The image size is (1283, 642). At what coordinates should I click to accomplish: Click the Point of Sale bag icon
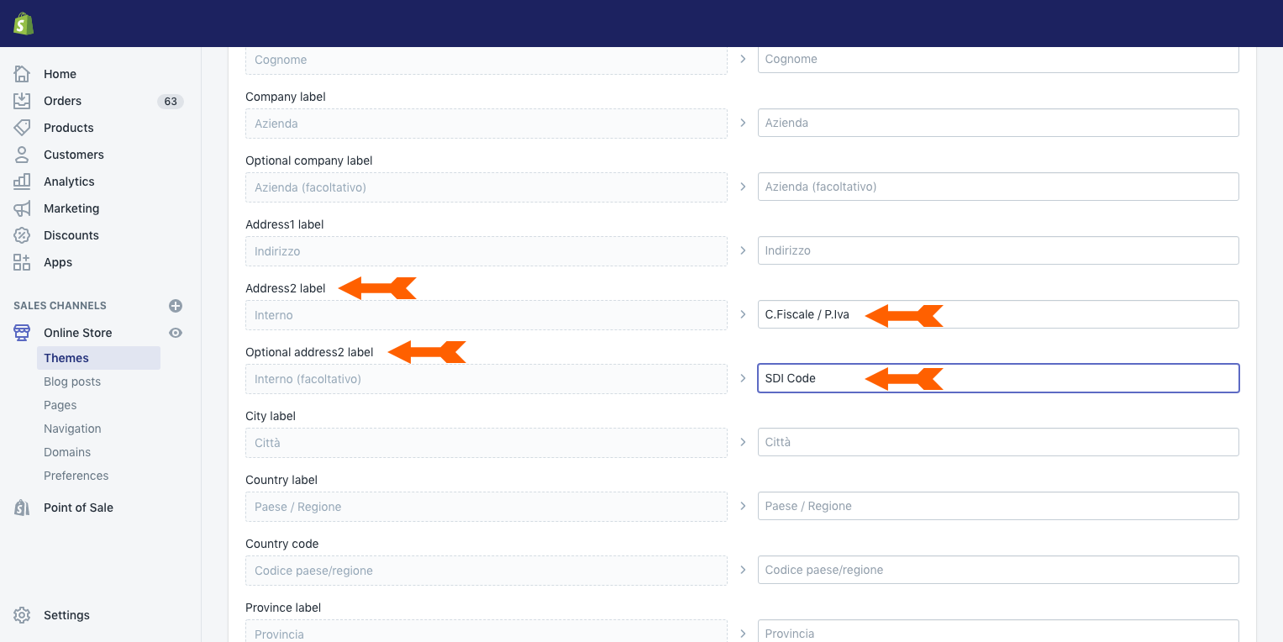click(x=22, y=508)
